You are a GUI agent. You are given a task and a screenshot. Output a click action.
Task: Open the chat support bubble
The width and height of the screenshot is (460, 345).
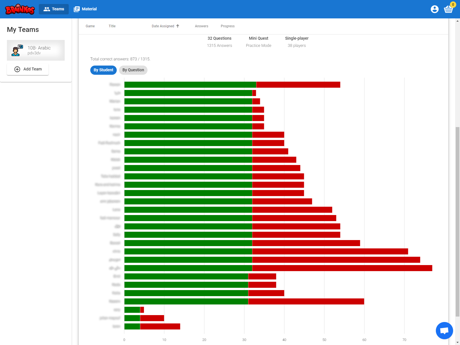(x=444, y=331)
